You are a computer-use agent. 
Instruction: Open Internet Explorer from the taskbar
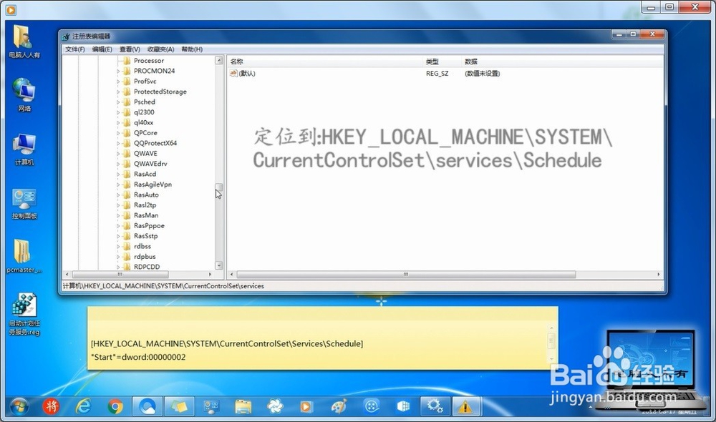pos(83,406)
